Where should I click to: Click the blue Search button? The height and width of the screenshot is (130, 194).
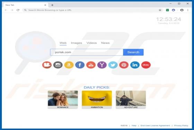click(x=133, y=52)
